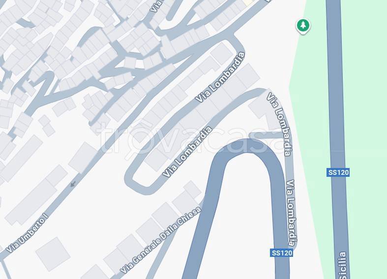
Task: Click the green park tree marker
Action: 303,26
